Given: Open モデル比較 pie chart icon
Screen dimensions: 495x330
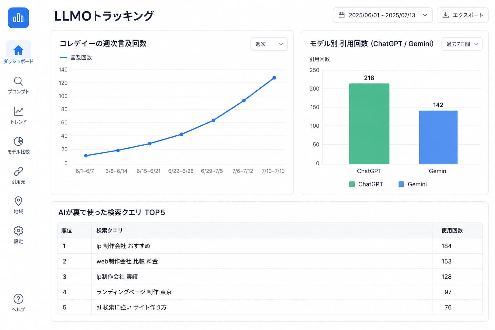Looking at the screenshot, I should pyautogui.click(x=18, y=141).
